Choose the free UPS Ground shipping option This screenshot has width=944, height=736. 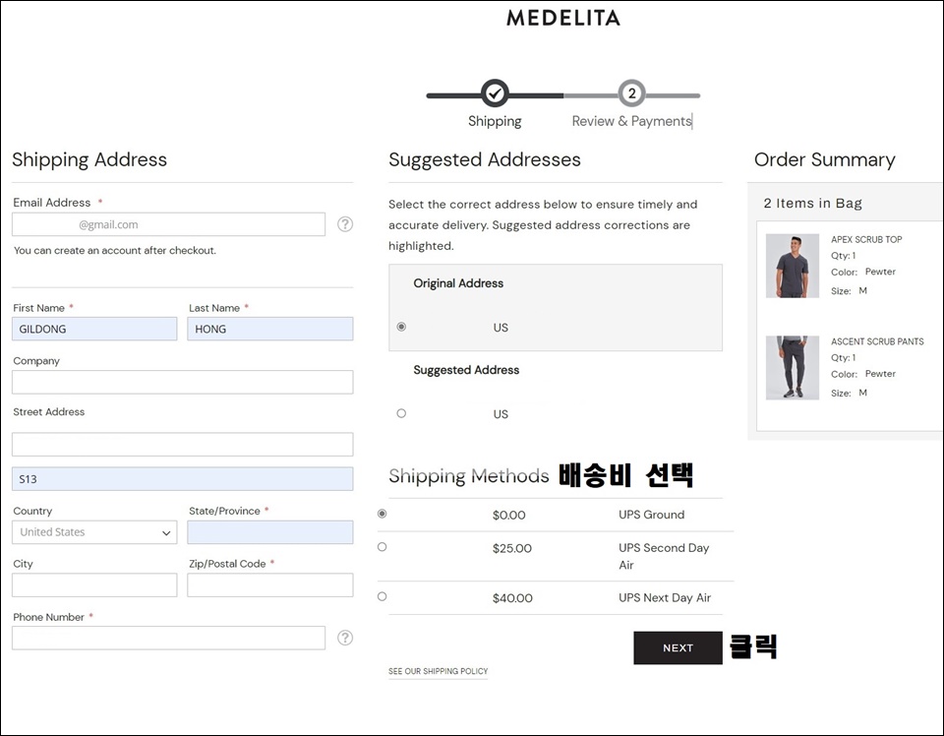[382, 514]
